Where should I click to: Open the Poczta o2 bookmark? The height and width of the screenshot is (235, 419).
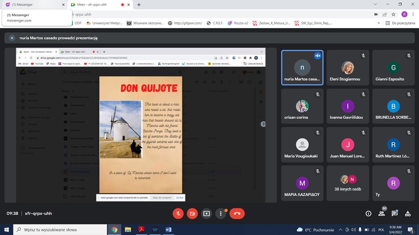coord(238,23)
